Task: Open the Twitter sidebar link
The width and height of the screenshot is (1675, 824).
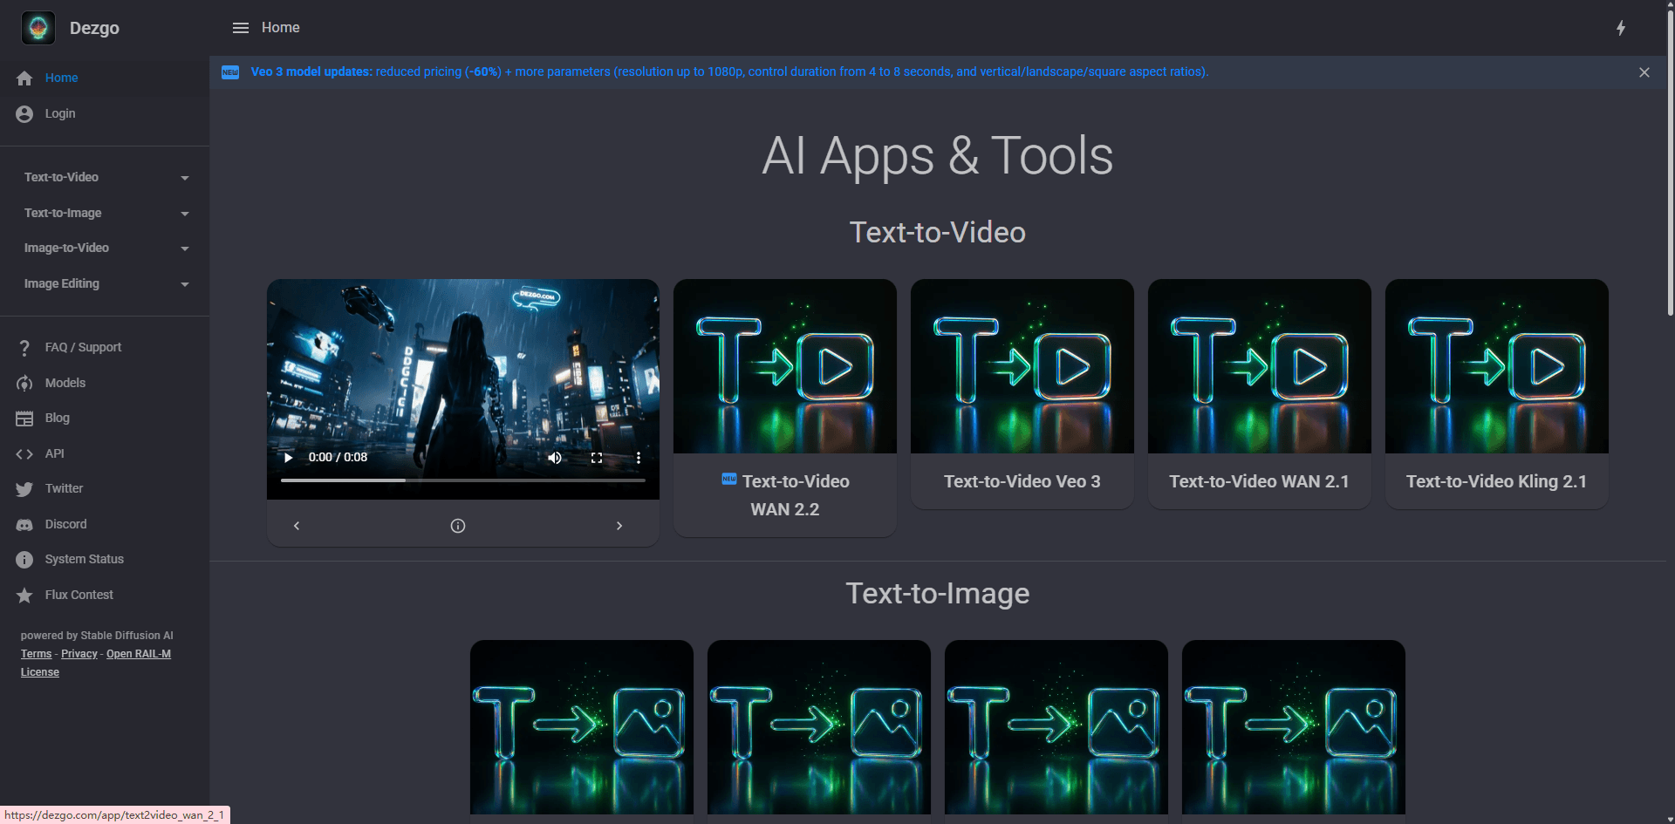Action: (64, 489)
